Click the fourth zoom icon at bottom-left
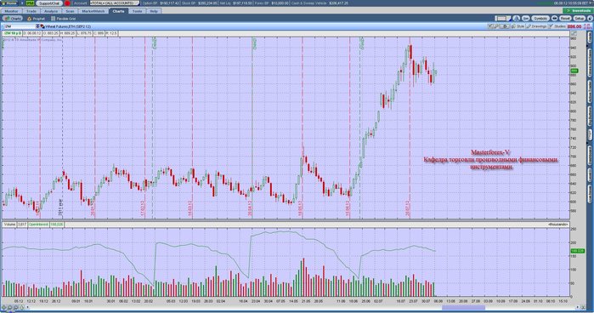This screenshot has height=313, width=594. click(22, 307)
